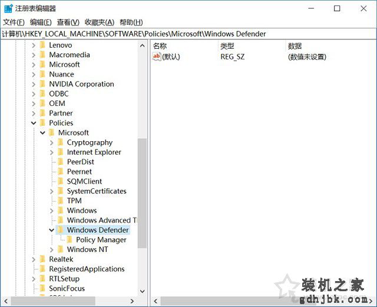Expand the Realtek key
Viewport: 377px width, 307px height.
[34, 259]
